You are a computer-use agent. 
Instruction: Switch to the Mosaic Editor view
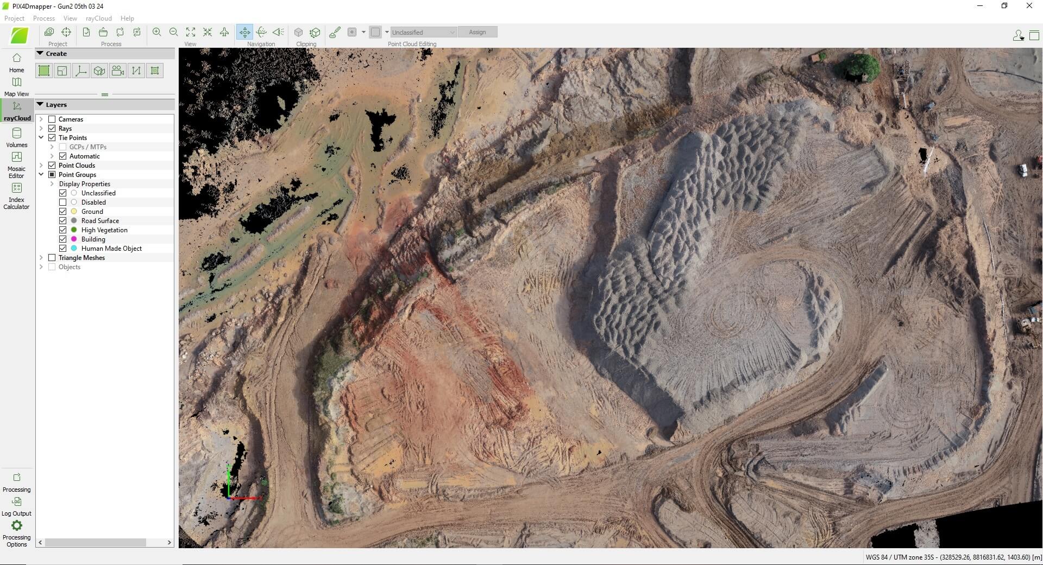point(16,164)
